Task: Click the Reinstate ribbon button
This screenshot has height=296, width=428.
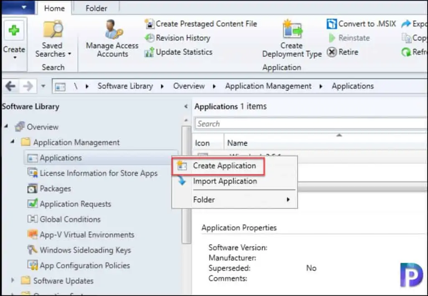Action: [x=349, y=38]
